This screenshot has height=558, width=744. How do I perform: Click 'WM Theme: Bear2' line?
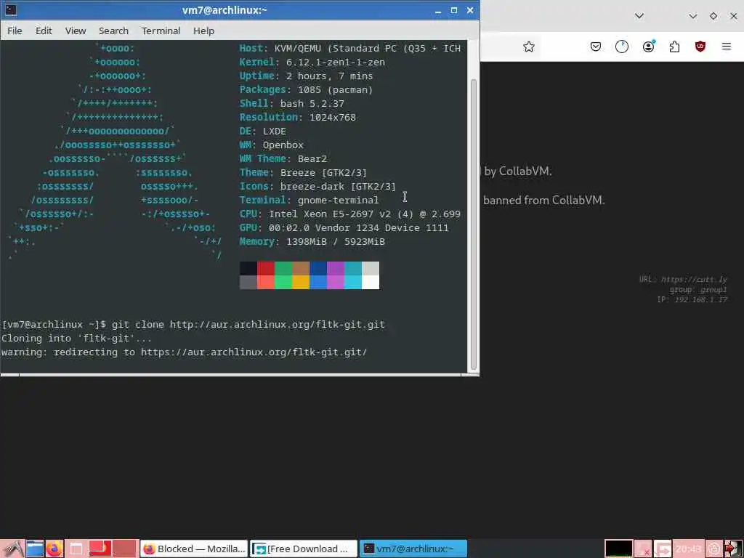pyautogui.click(x=283, y=158)
